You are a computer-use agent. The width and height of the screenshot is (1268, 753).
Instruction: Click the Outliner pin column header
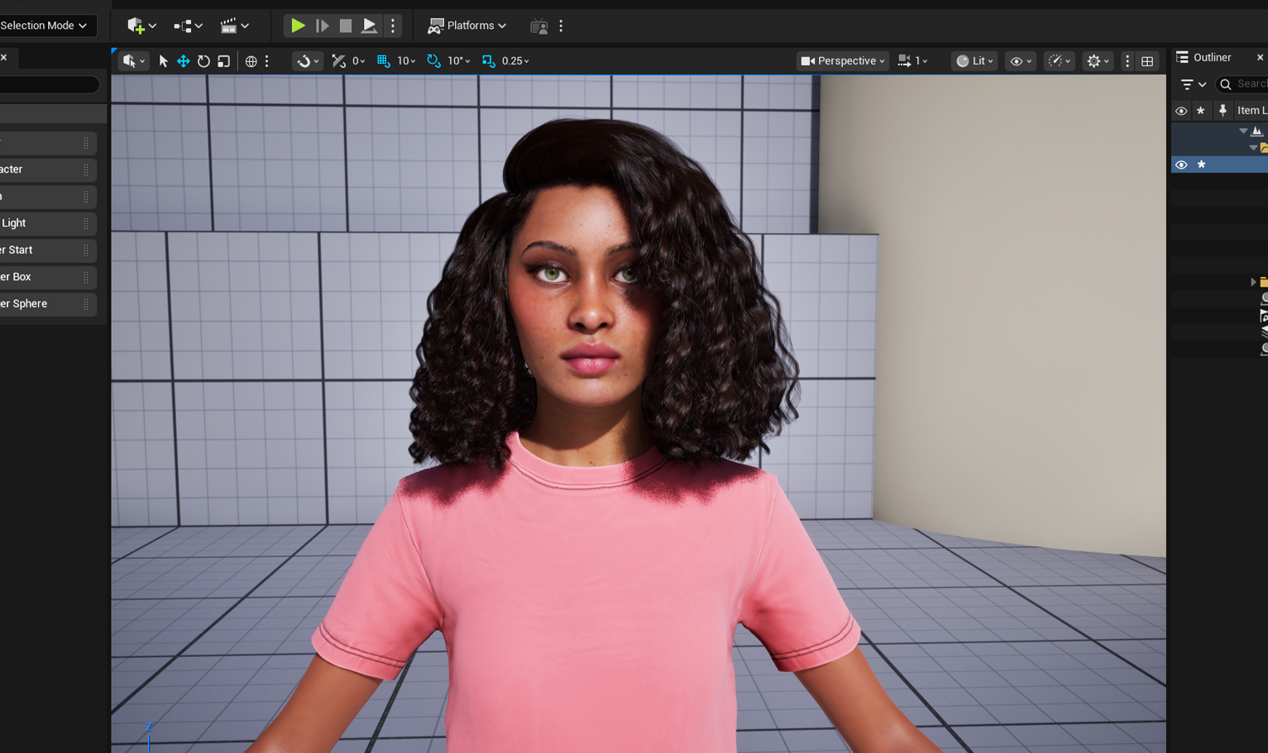click(x=1223, y=111)
